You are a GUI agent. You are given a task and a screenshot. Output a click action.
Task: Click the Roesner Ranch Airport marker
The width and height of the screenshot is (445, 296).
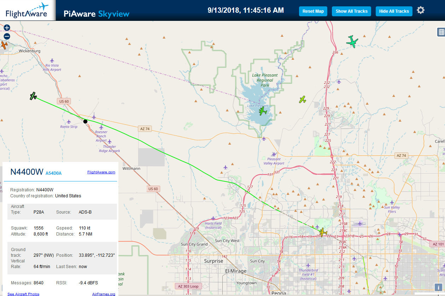click(x=101, y=127)
